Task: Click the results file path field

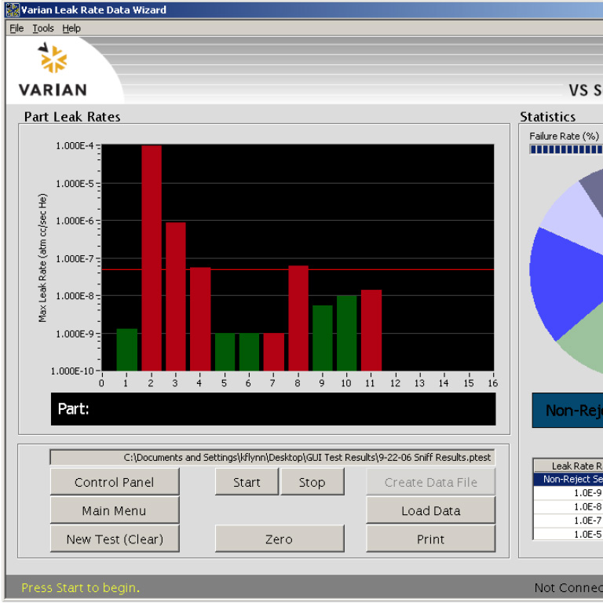Action: coord(272,457)
